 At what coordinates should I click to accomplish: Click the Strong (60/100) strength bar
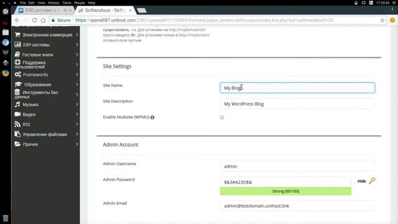coord(285,191)
